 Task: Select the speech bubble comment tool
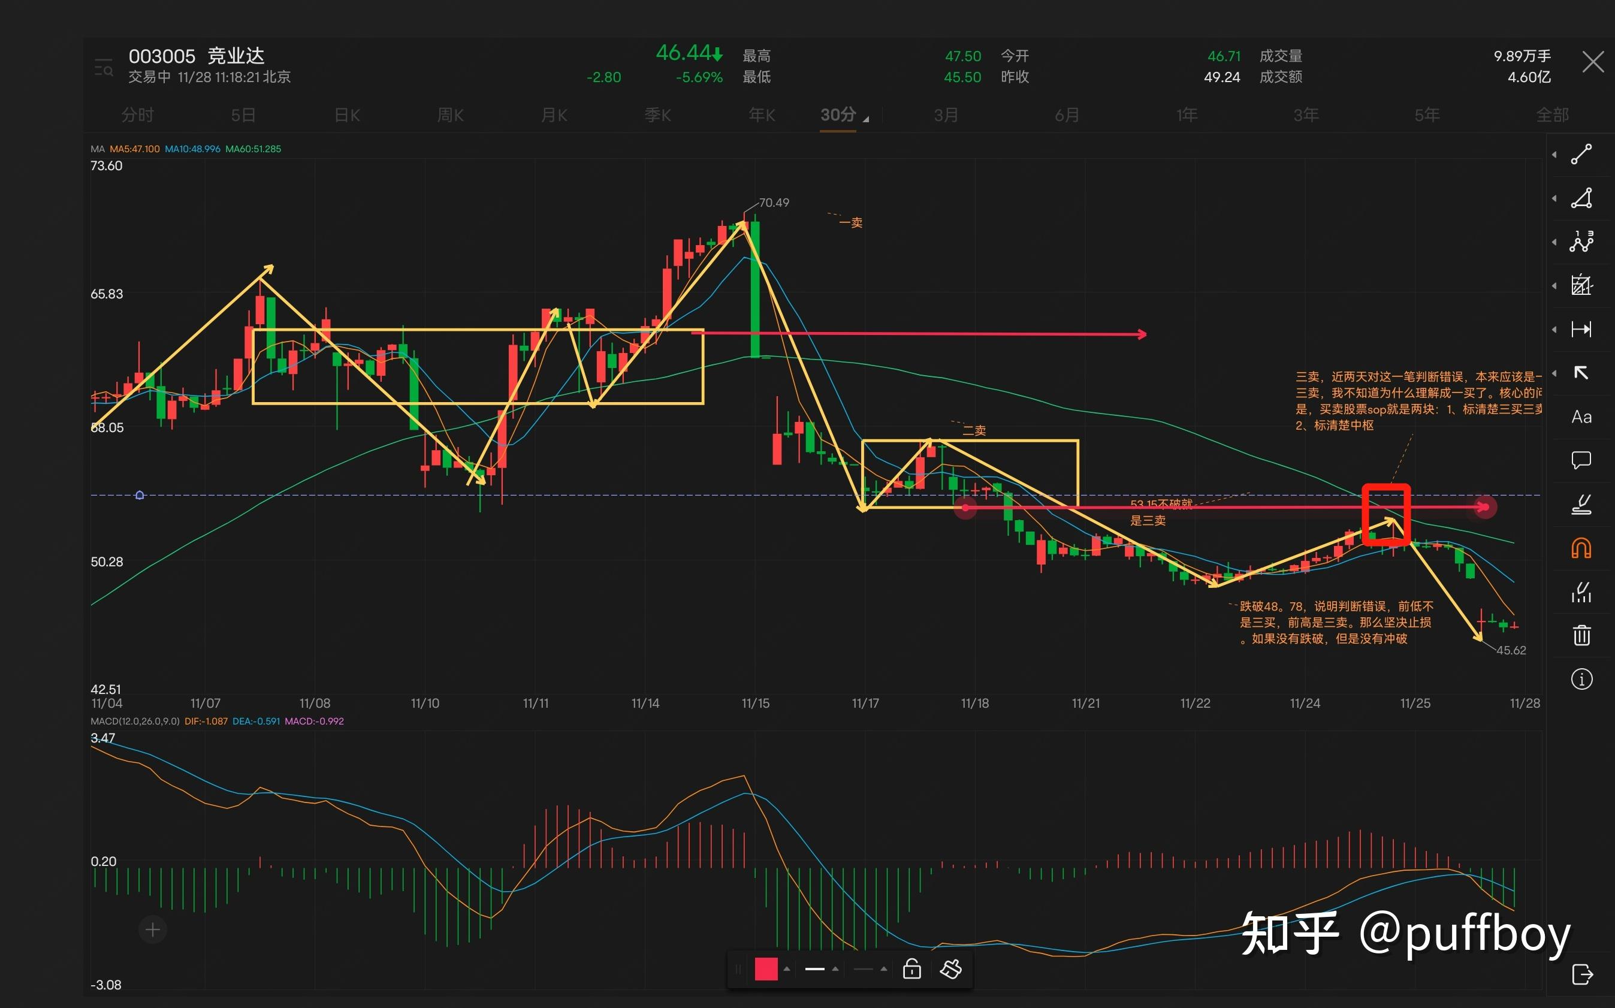click(1581, 460)
